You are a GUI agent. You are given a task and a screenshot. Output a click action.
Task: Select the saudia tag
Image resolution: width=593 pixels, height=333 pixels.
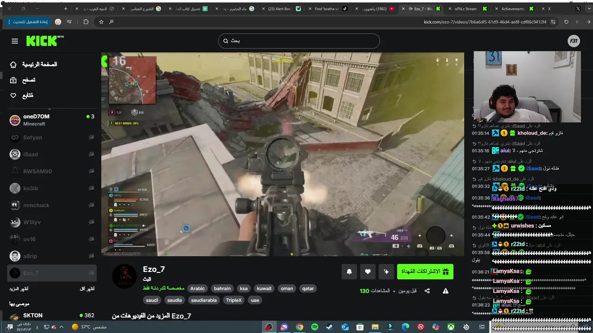pyautogui.click(x=175, y=300)
